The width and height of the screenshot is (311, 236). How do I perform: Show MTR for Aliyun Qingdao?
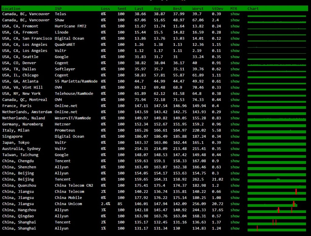(235, 216)
